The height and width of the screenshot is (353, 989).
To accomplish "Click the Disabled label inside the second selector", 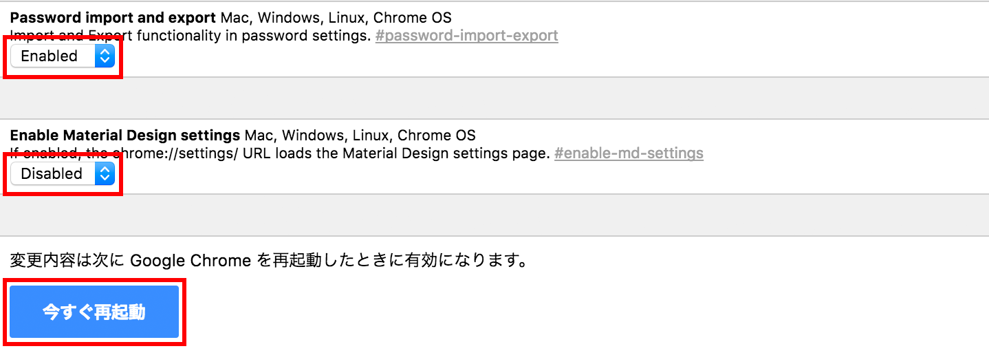I will (x=52, y=173).
